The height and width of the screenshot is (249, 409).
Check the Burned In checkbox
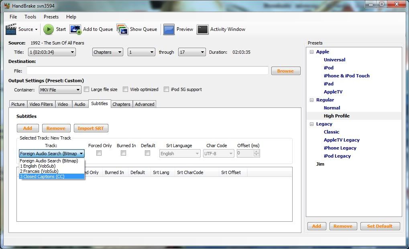[123, 153]
